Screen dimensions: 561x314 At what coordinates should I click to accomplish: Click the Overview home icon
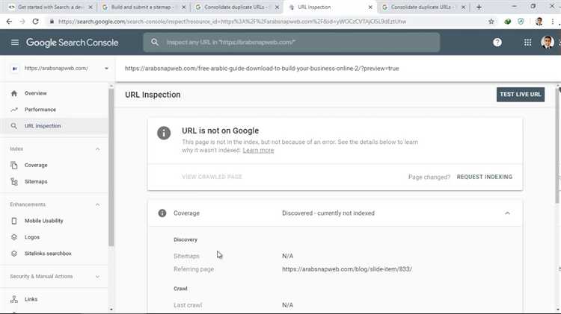14,93
